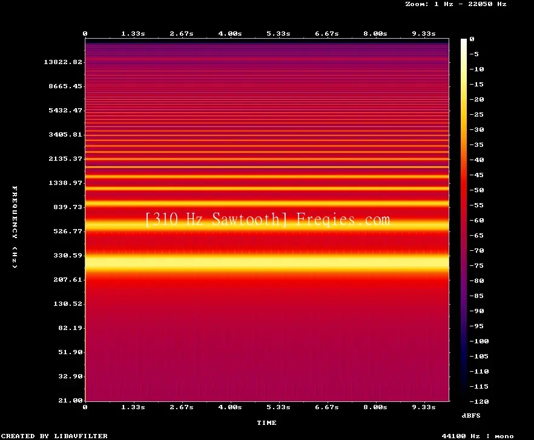The height and width of the screenshot is (440, 534).
Task: Click the -5 dBFS scale value
Action: tap(474, 54)
